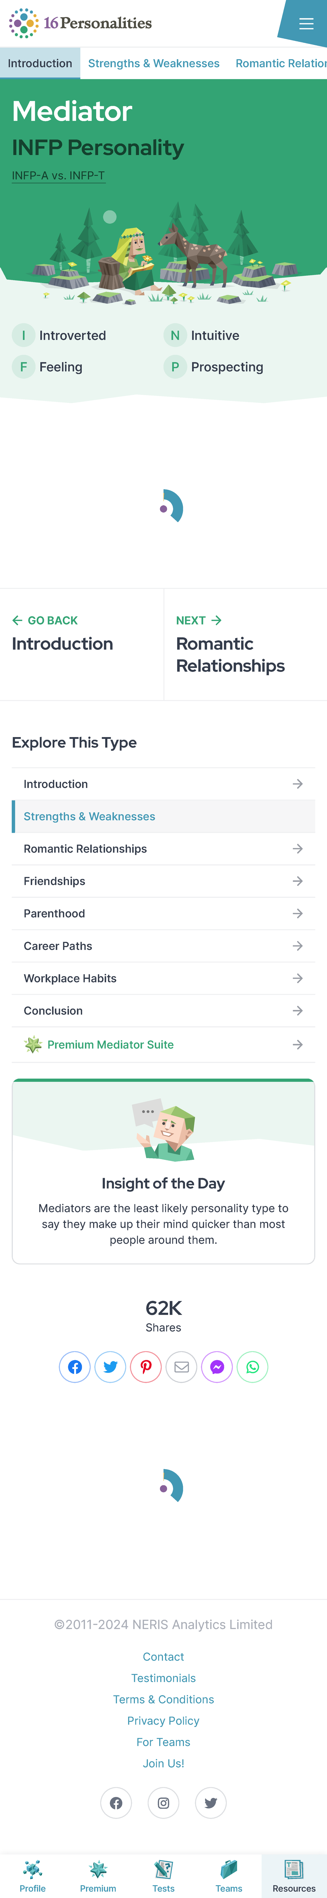Click the 16Personalities logo

click(80, 23)
